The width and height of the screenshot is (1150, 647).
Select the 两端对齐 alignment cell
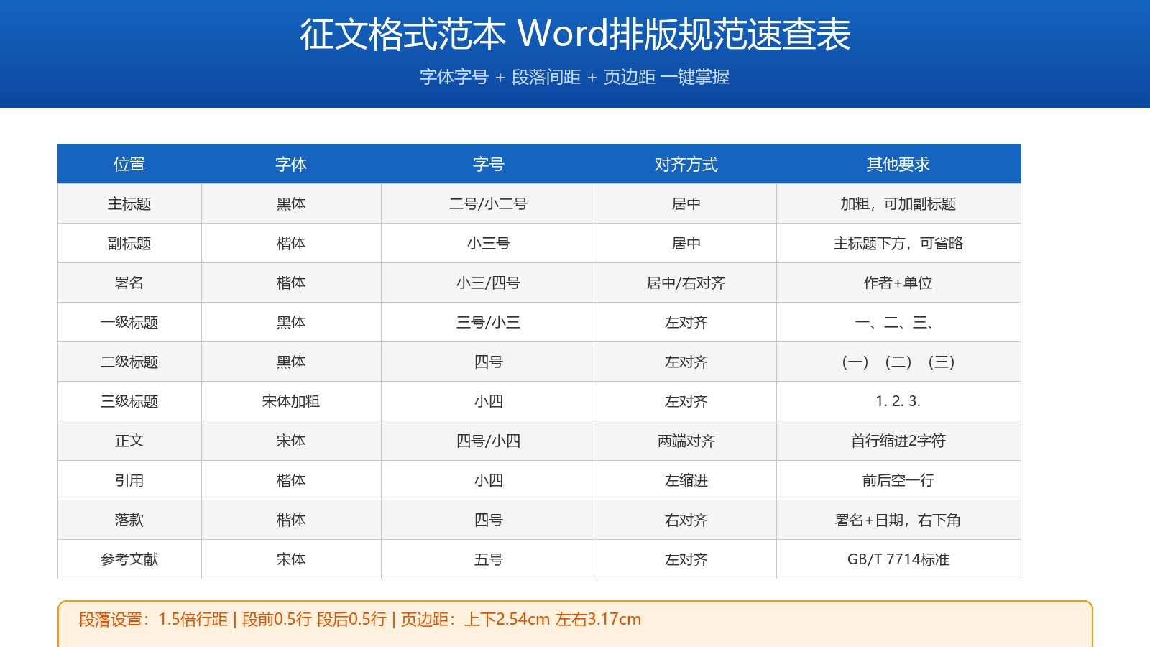point(686,441)
